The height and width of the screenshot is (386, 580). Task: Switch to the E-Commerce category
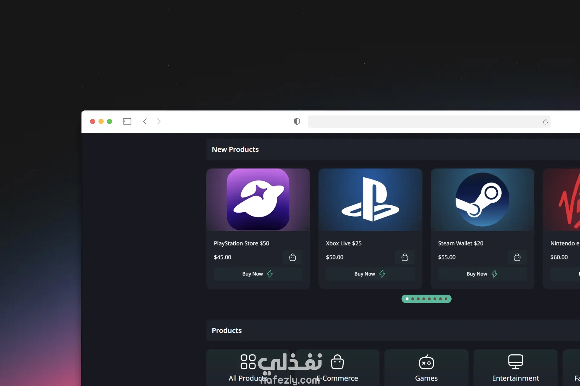point(337,368)
